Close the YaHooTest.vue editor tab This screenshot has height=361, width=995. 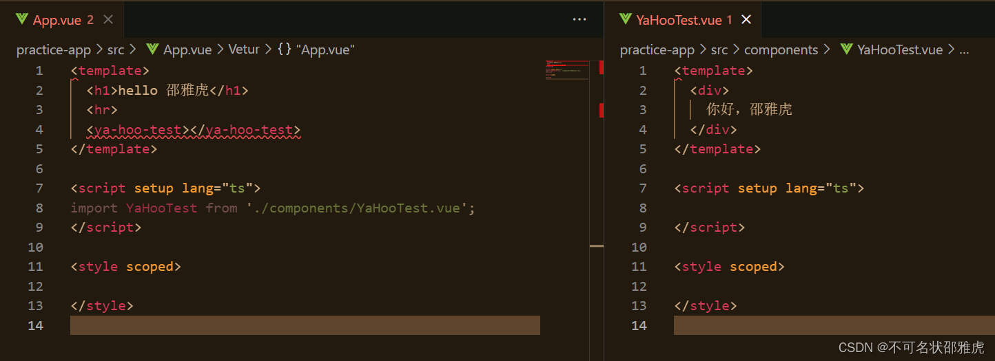tap(746, 20)
